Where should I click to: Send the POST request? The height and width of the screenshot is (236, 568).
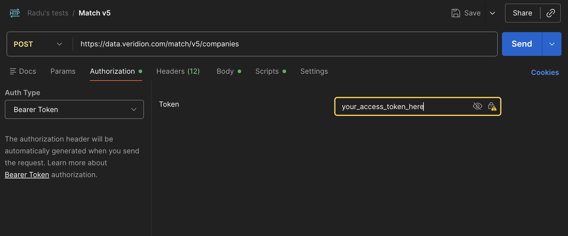point(522,44)
